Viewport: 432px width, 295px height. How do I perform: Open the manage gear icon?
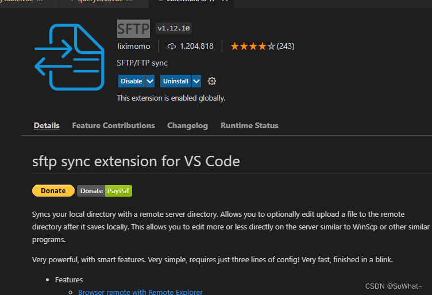pos(211,81)
